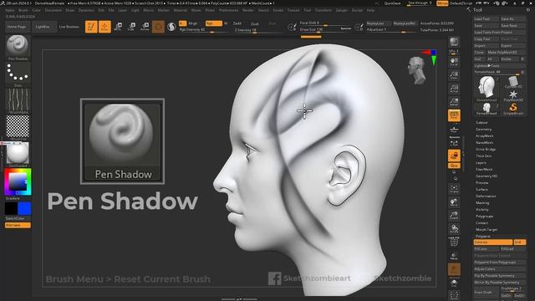Click the Transp transparency icon
Screen dimensions: 535x301
pyautogui.click(x=454, y=256)
